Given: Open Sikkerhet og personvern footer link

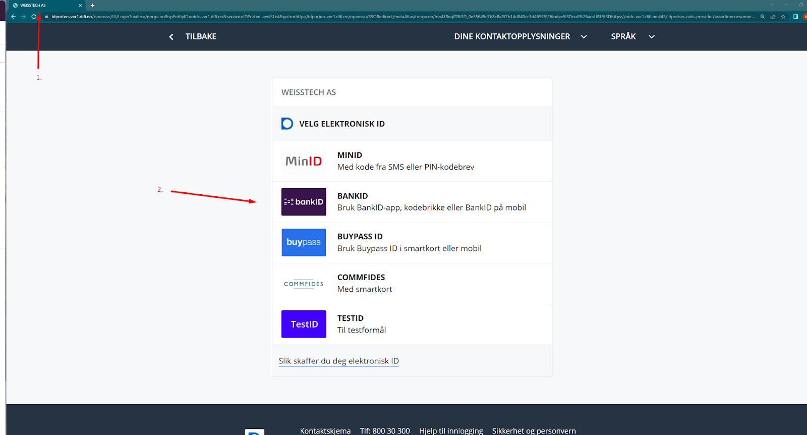Looking at the screenshot, I should tap(534, 431).
